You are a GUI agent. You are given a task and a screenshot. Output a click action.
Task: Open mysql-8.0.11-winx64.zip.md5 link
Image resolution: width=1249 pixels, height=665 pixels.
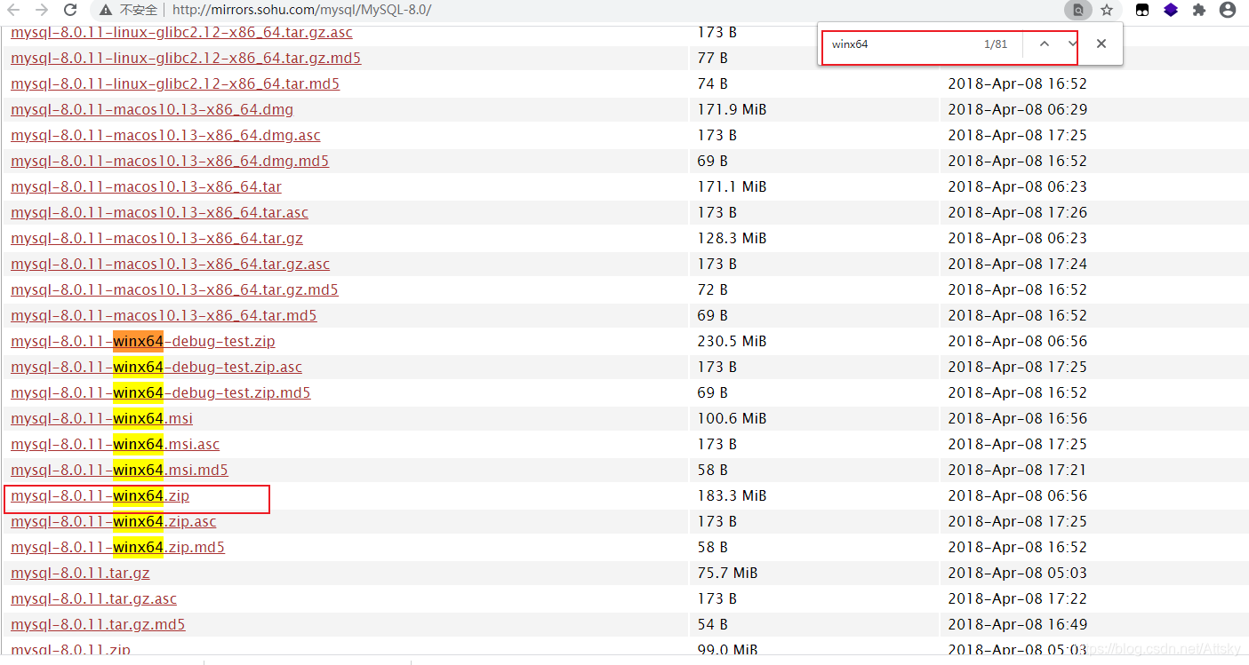click(118, 547)
